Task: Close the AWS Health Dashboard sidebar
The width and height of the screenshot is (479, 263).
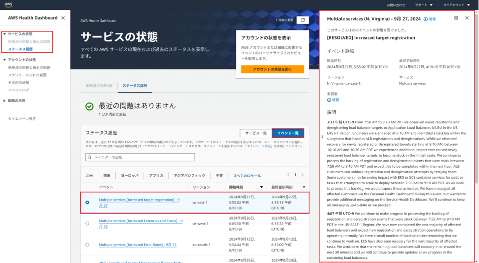Action: [x=63, y=18]
